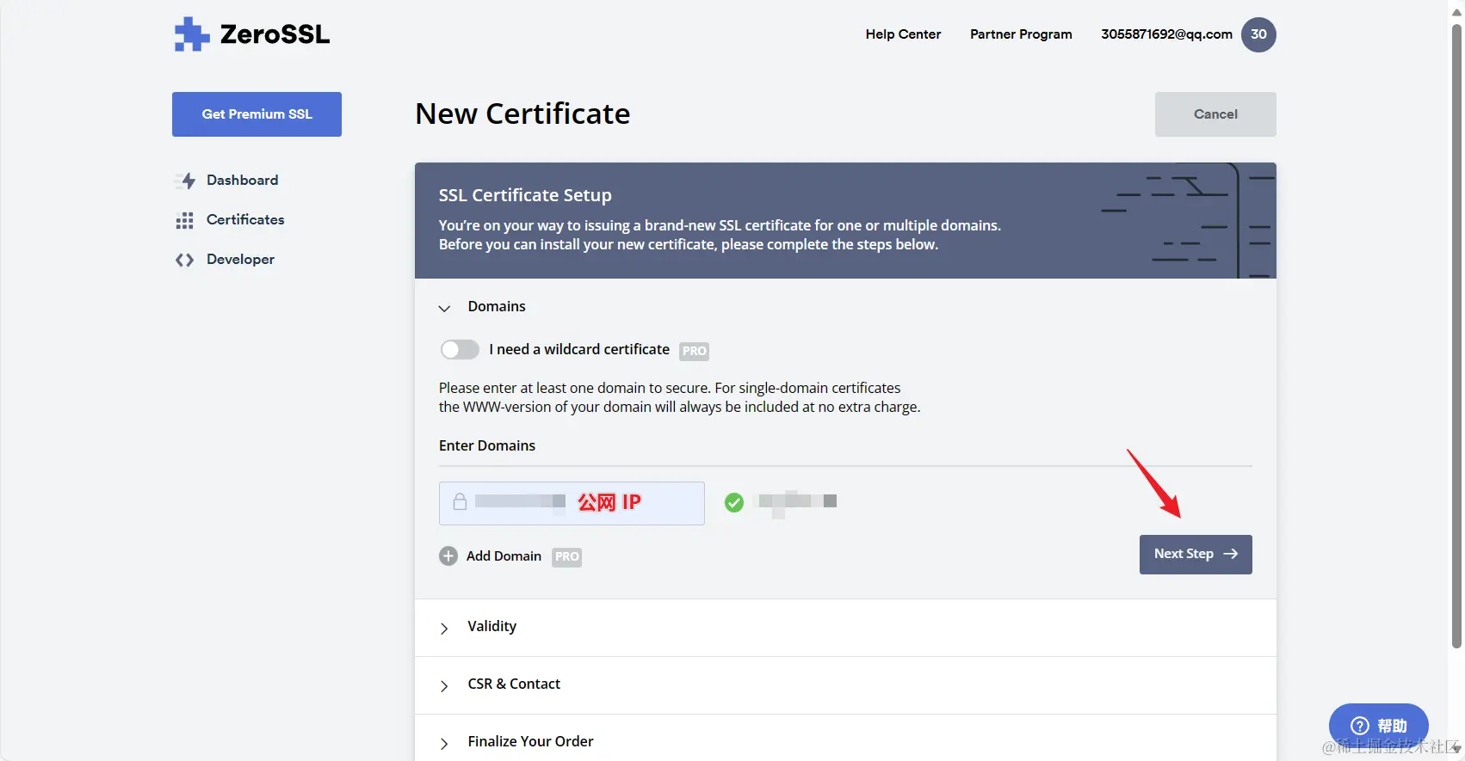Click the padlock icon in domain field

460,501
